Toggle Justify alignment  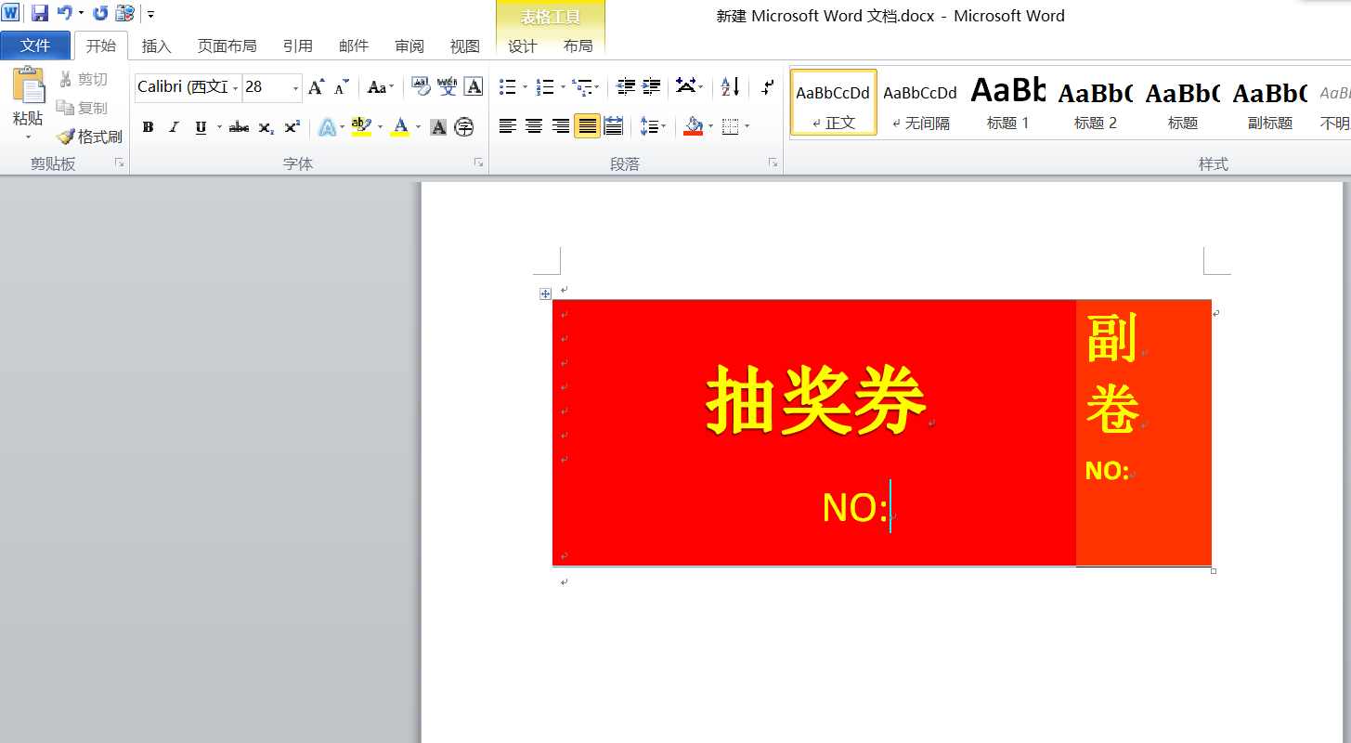pos(587,126)
